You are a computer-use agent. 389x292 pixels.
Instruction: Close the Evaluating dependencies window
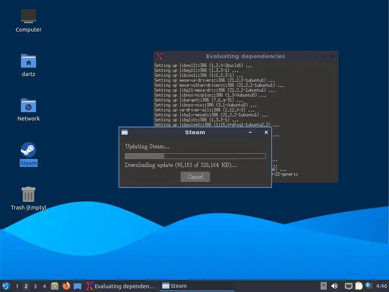[x=333, y=56]
